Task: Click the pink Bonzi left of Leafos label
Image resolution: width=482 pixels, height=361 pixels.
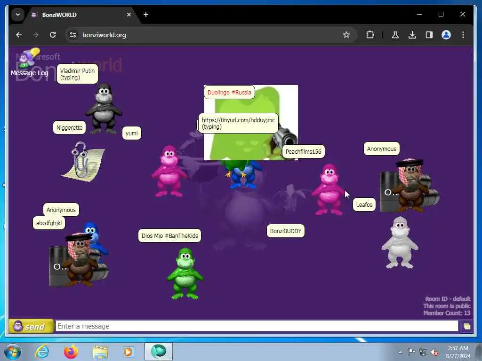Action: tap(329, 190)
